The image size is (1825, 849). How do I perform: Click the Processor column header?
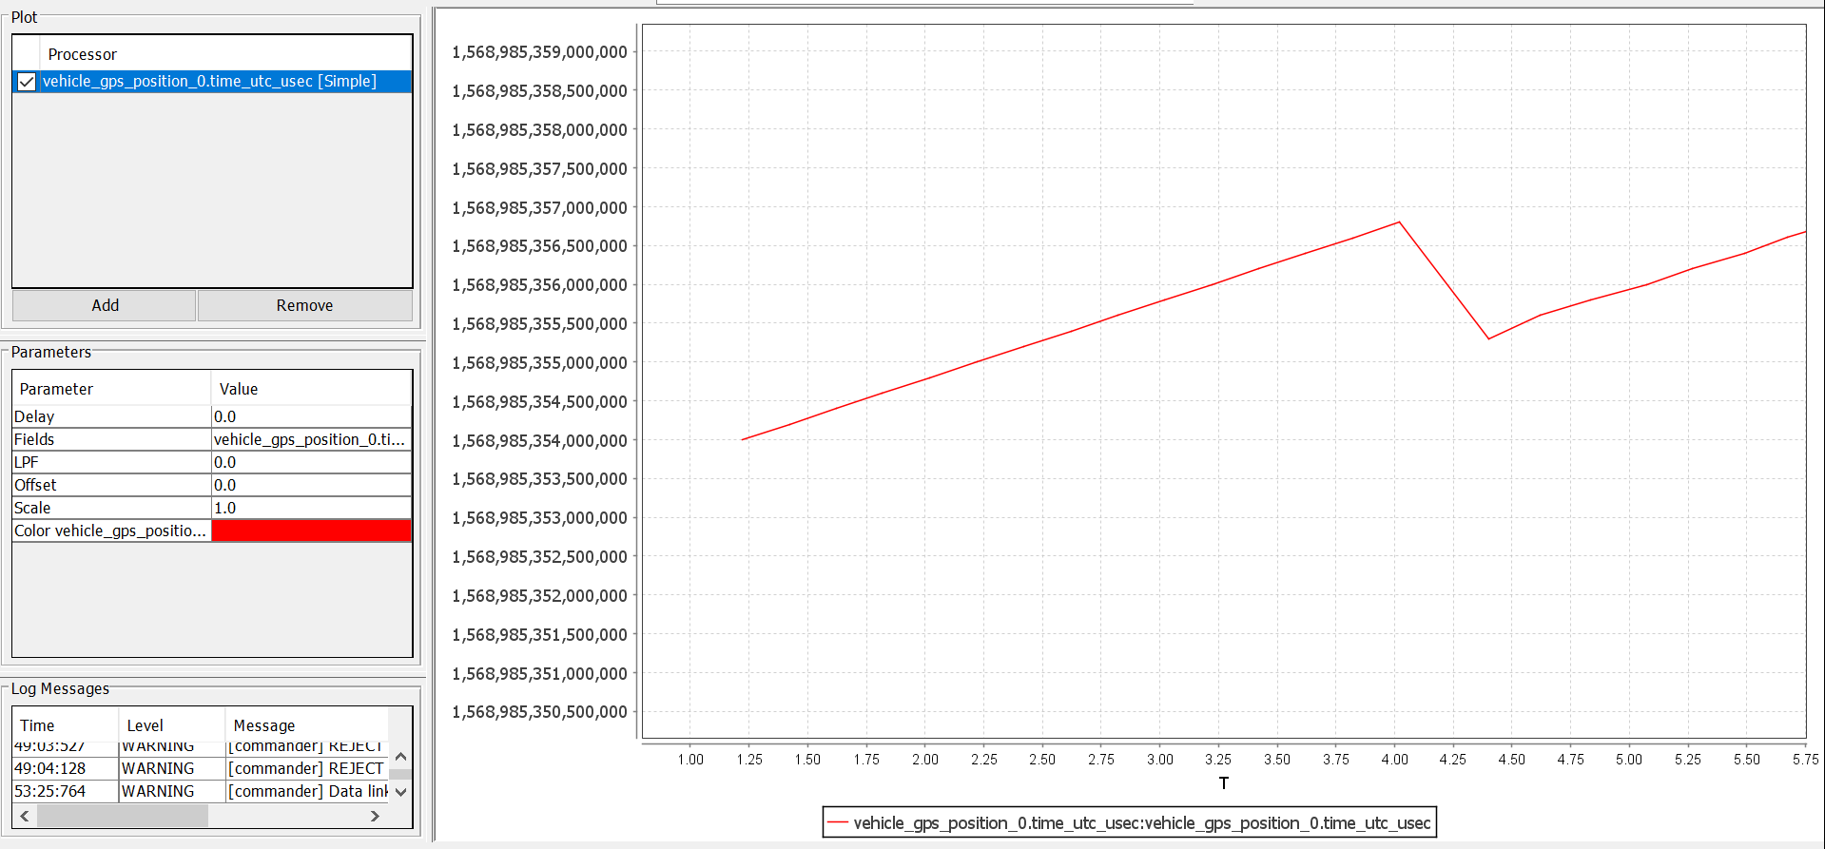click(x=83, y=54)
